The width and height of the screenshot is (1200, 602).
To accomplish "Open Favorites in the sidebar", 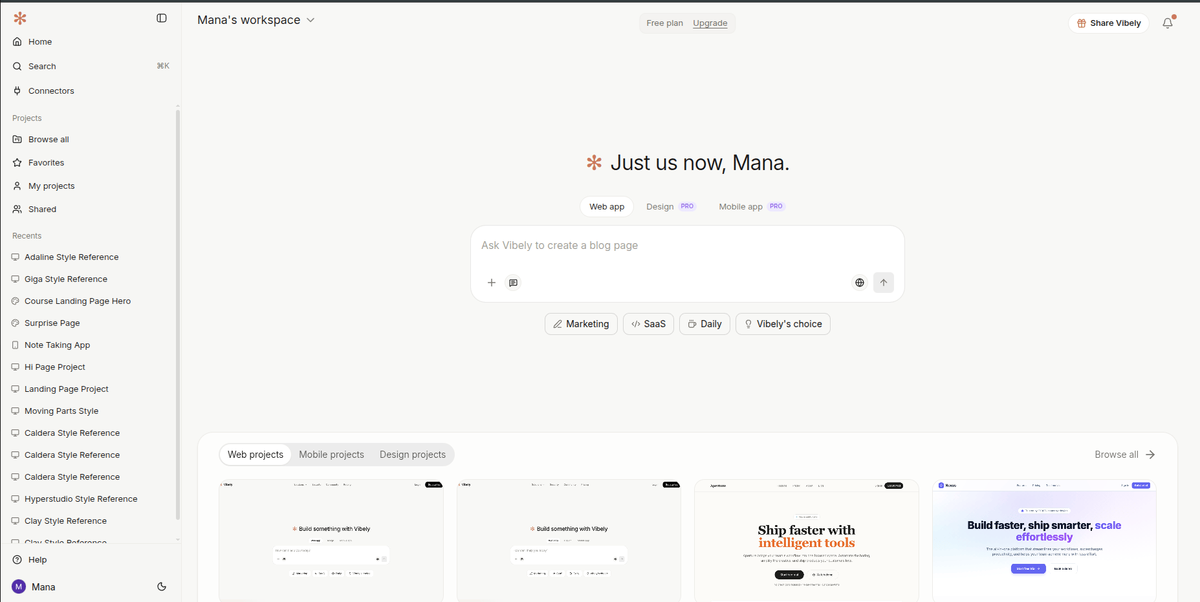I will click(x=91, y=162).
